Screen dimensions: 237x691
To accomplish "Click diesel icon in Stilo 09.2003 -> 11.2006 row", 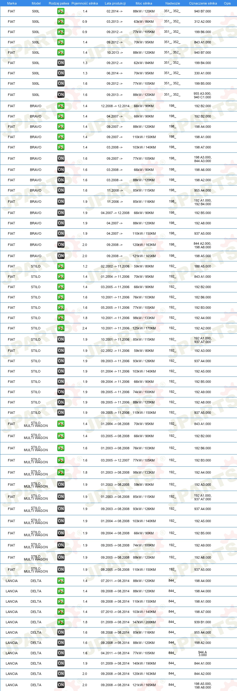I will [61, 361].
